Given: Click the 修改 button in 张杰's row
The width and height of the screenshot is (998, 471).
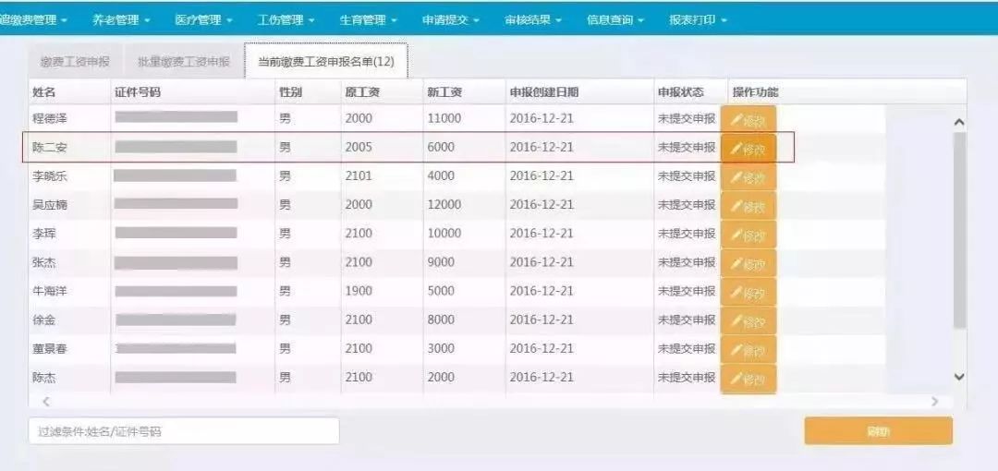Looking at the screenshot, I should coord(748,263).
